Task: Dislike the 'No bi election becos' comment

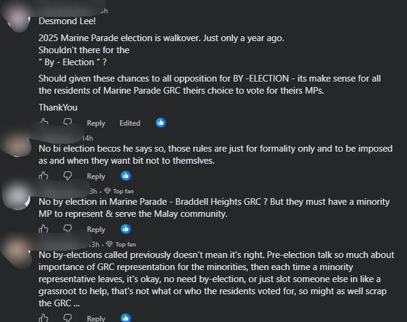Action: (x=68, y=176)
